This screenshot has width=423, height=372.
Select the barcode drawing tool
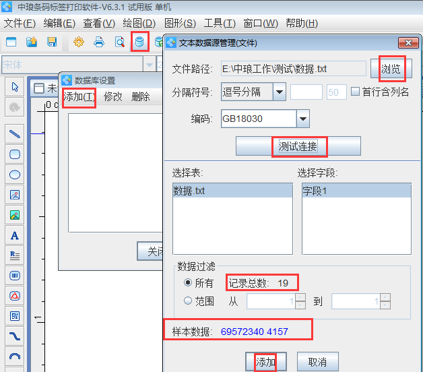[x=15, y=275]
